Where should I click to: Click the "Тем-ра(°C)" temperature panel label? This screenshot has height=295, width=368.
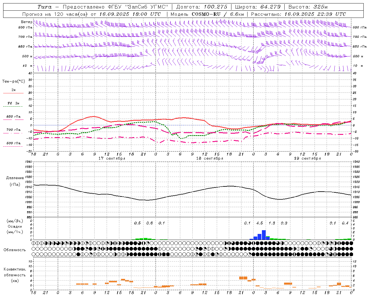pyautogui.click(x=14, y=82)
